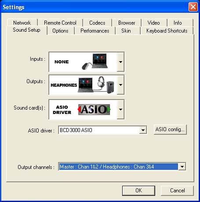Switch to the Remote Control tab
This screenshot has width=200, height=202.
pos(60,23)
